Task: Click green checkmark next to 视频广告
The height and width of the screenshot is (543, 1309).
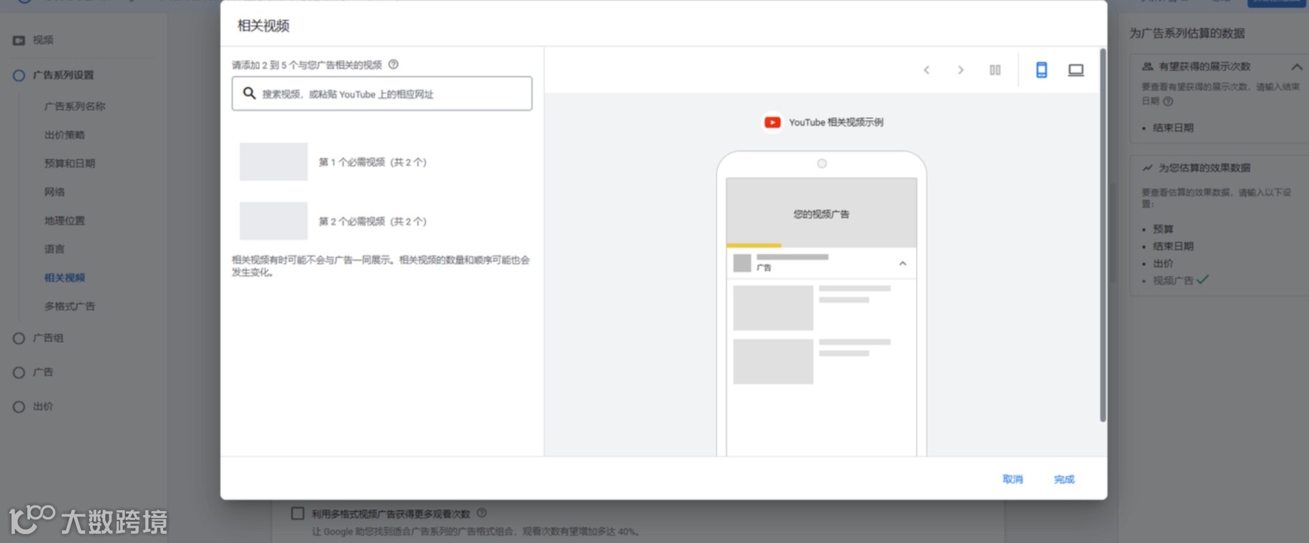Action: point(1202,280)
